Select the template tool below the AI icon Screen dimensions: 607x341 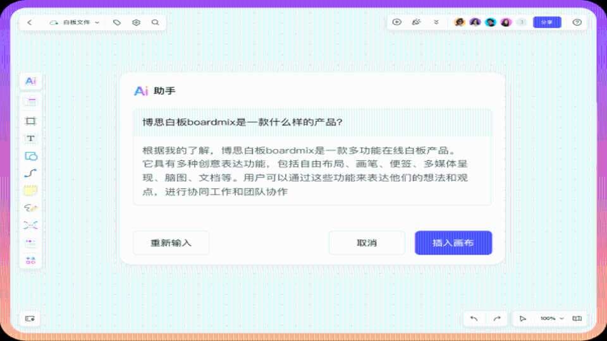(30, 101)
